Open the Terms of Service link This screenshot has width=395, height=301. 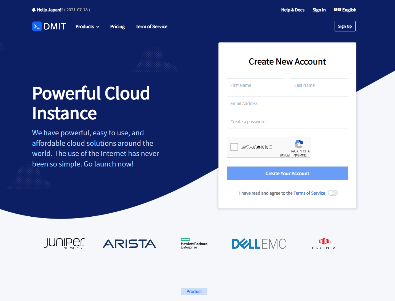(x=309, y=193)
